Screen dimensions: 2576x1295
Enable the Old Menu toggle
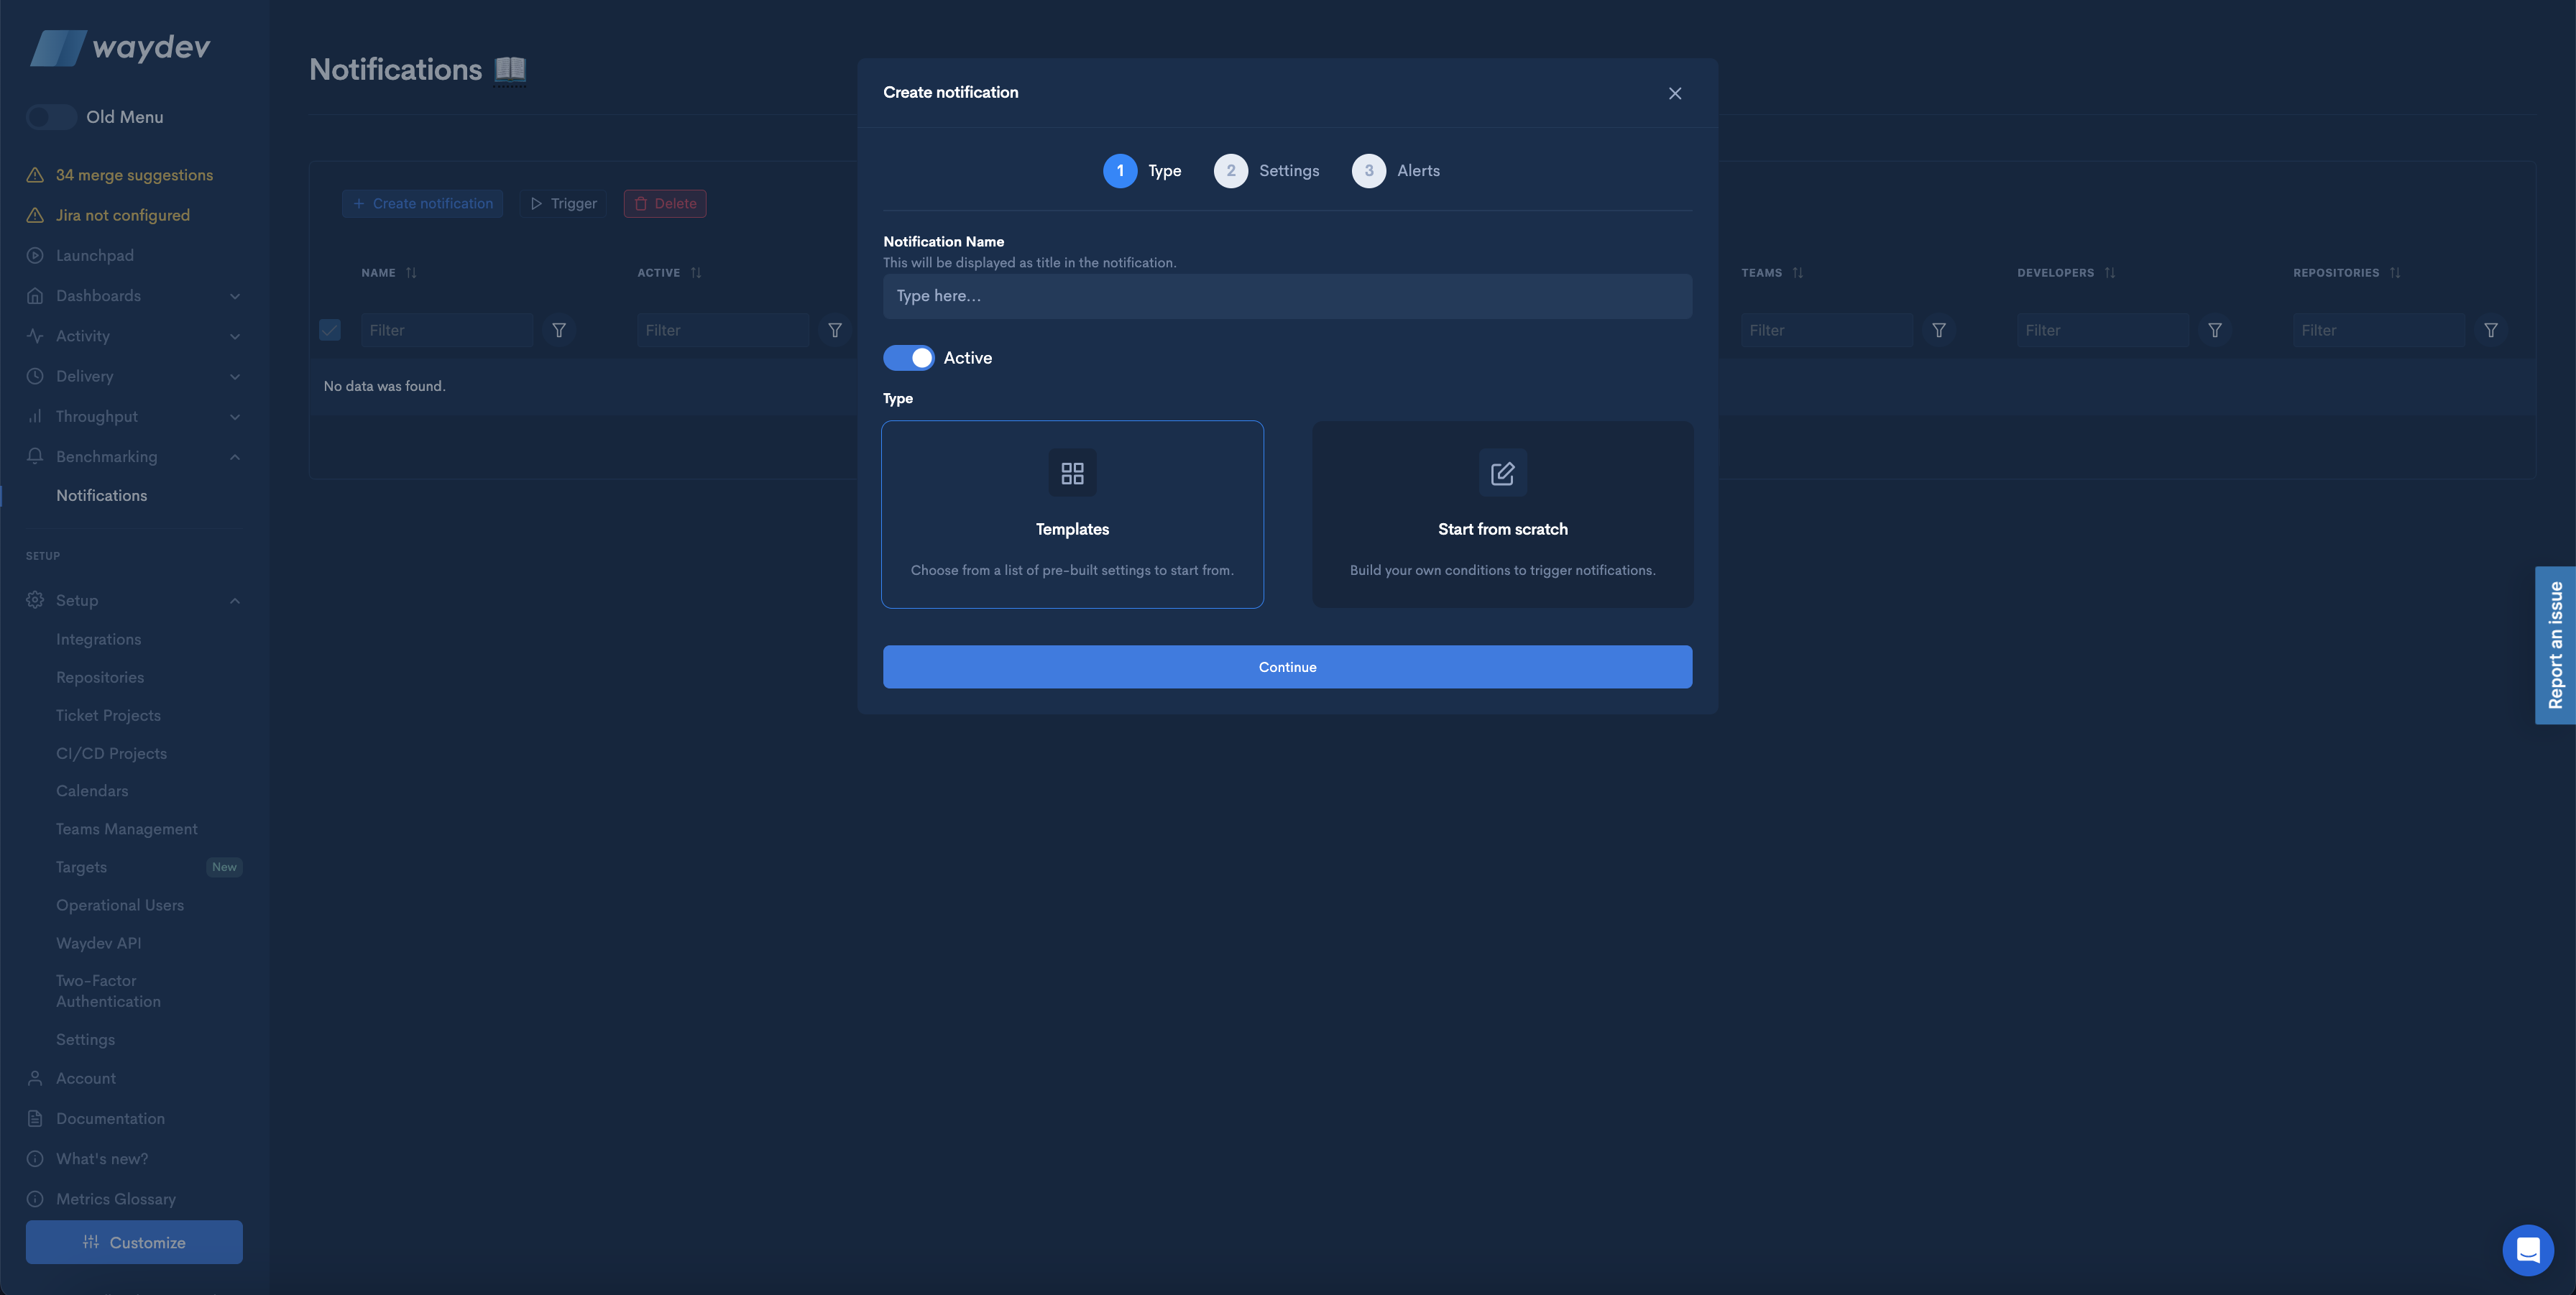[x=51, y=117]
